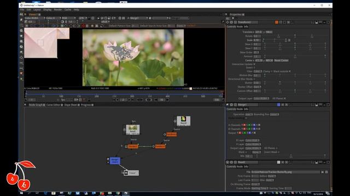Open the Color.RGBA layer dropdown in viewer

point(35,18)
